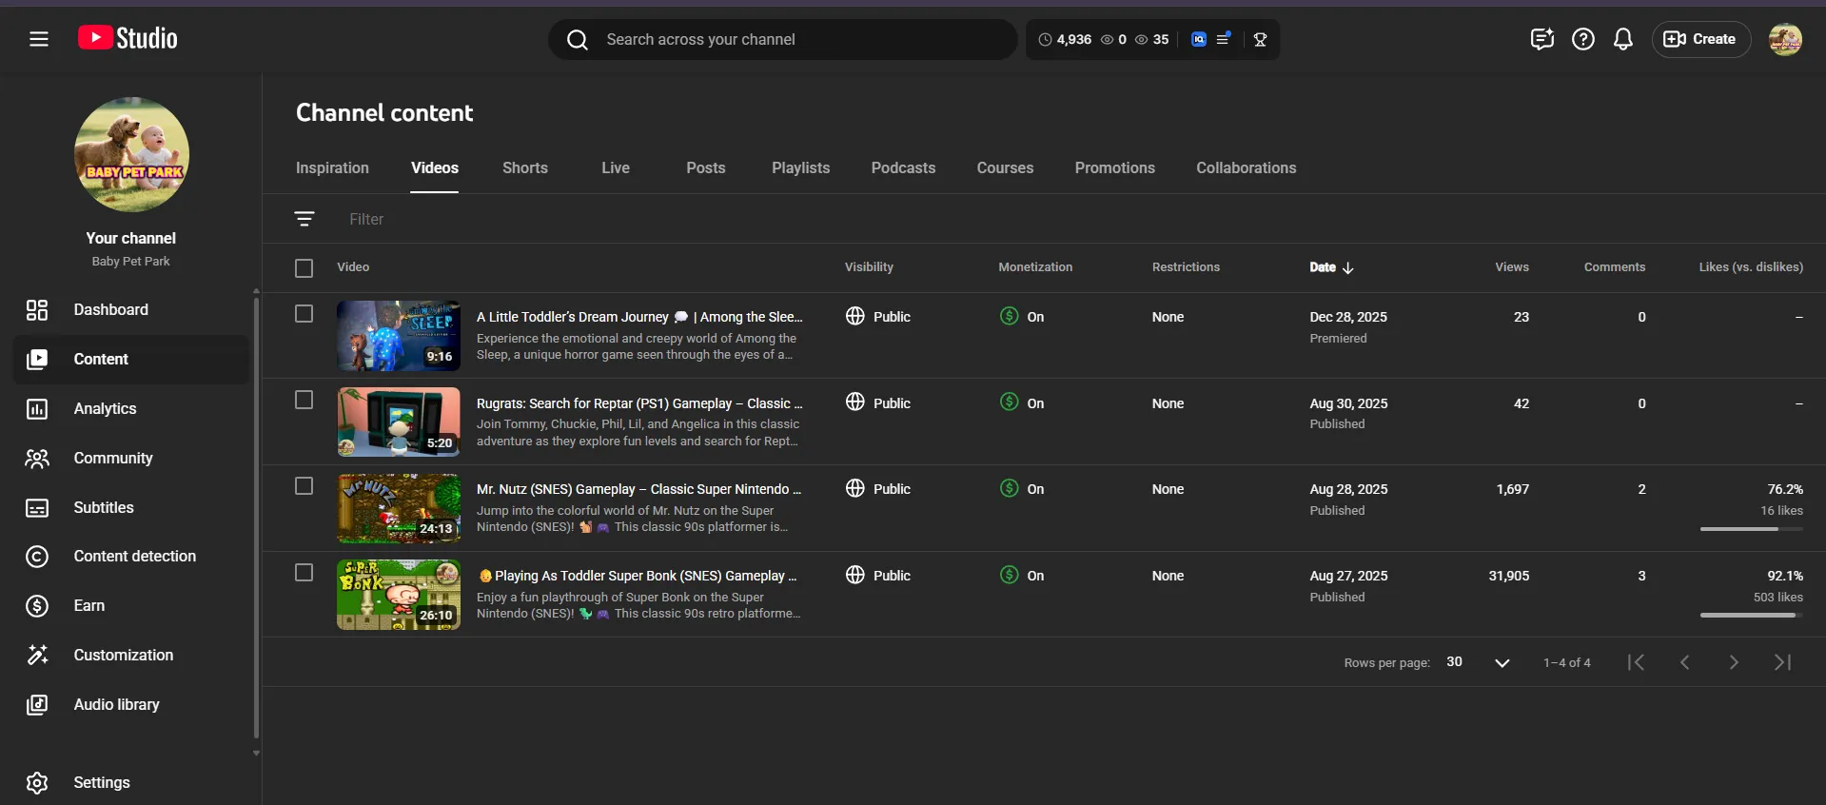The image size is (1826, 805).
Task: Open Content detection in the sidebar
Action: tap(131, 557)
